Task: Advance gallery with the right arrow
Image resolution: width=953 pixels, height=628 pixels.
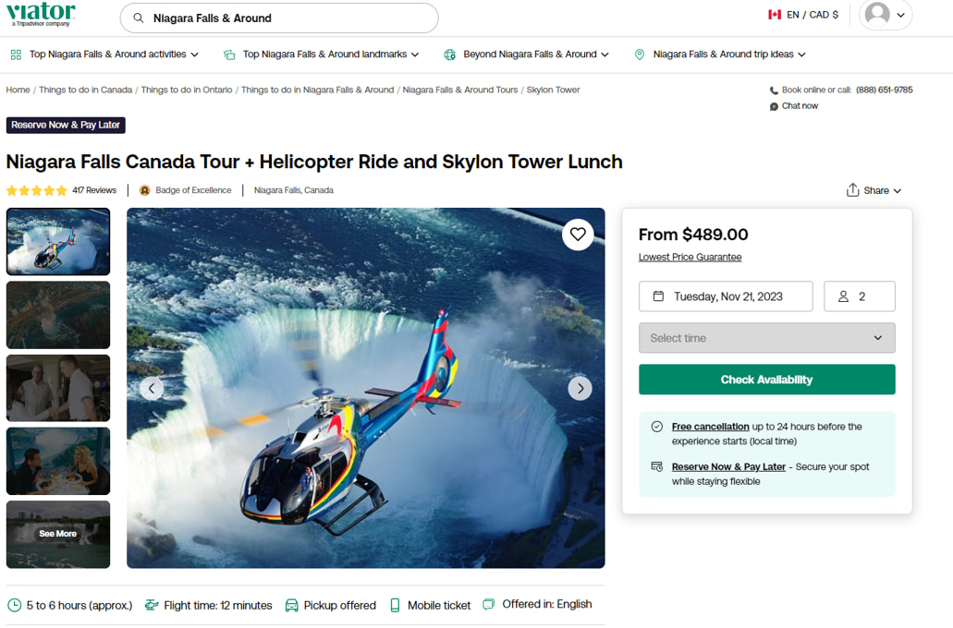Action: [580, 388]
